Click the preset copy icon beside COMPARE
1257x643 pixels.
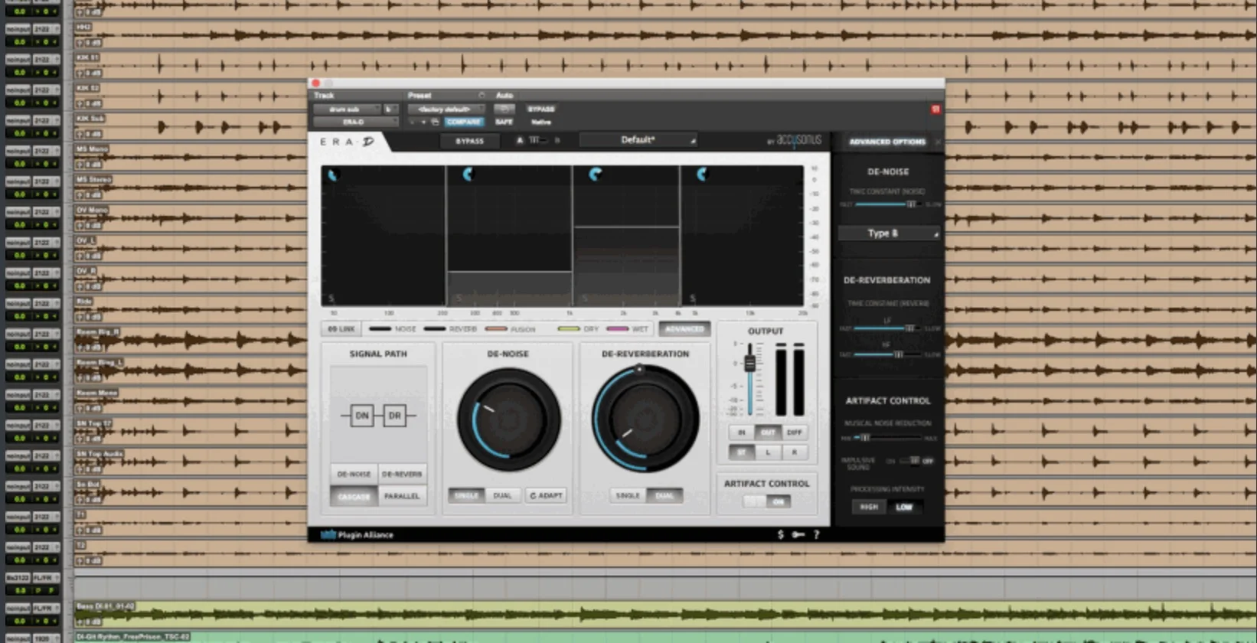[435, 122]
